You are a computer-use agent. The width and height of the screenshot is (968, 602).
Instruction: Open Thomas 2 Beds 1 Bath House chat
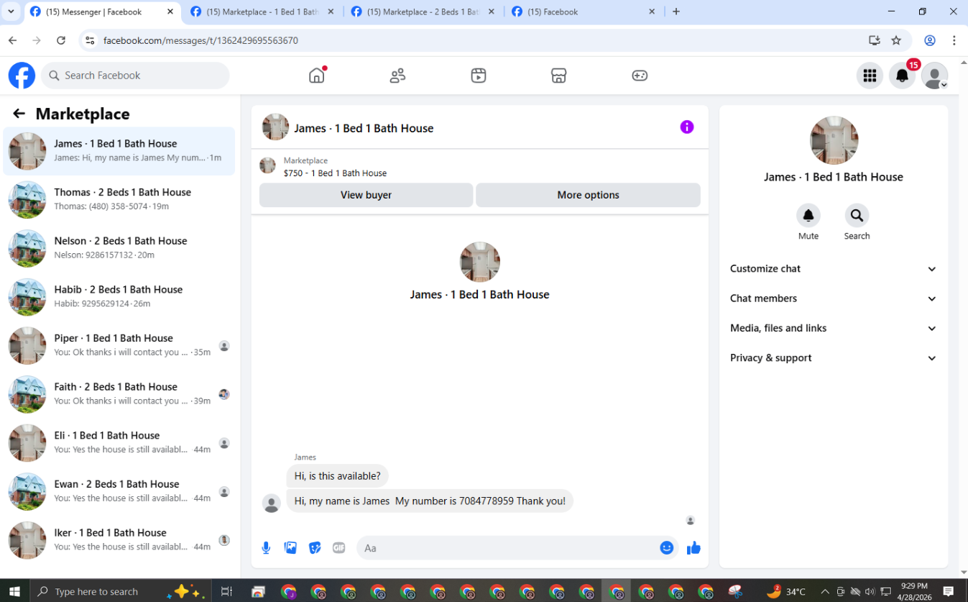pyautogui.click(x=119, y=199)
